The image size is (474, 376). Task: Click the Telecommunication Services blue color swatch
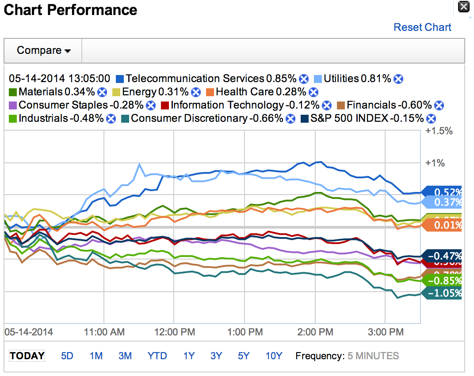[119, 79]
